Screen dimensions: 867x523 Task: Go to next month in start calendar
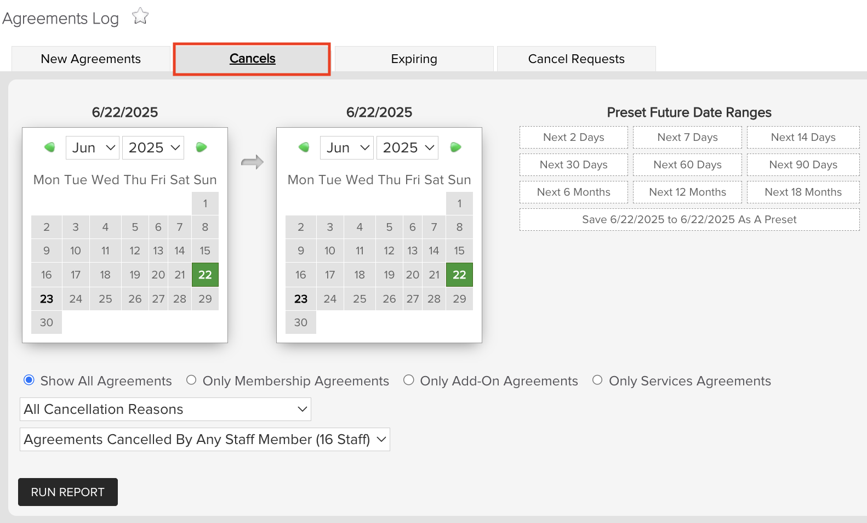coord(201,147)
